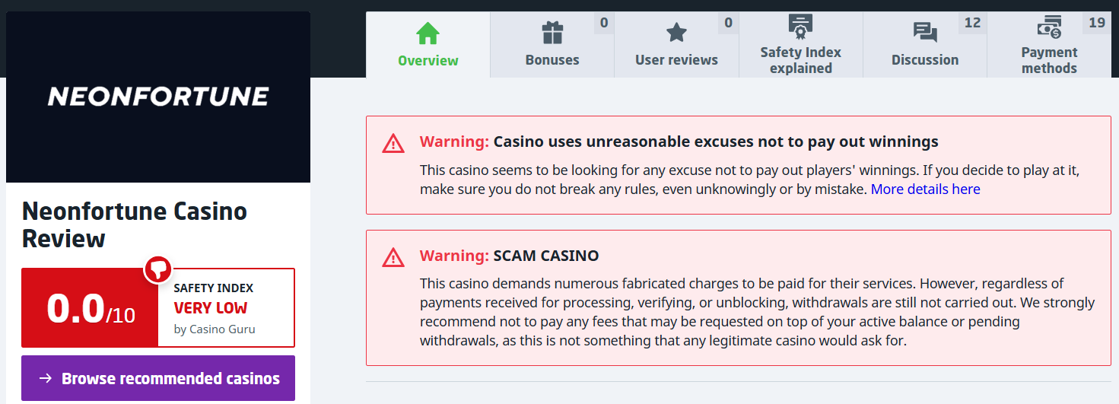The image size is (1119, 404).
Task: Click the User reviews star icon
Action: pos(676,33)
